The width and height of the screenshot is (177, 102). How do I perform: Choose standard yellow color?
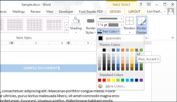tap(114, 80)
